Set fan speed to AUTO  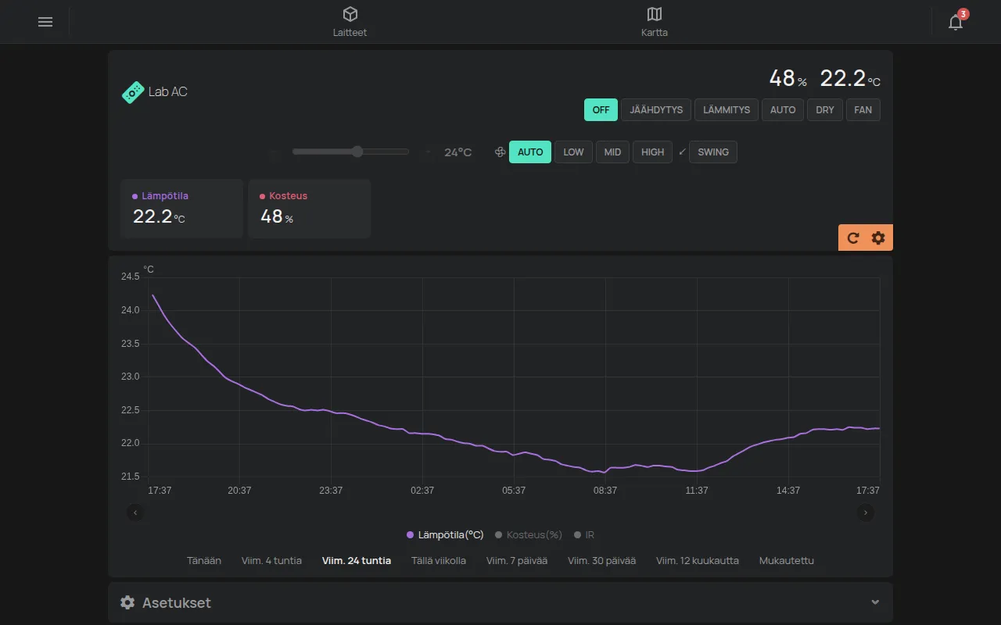(x=530, y=152)
